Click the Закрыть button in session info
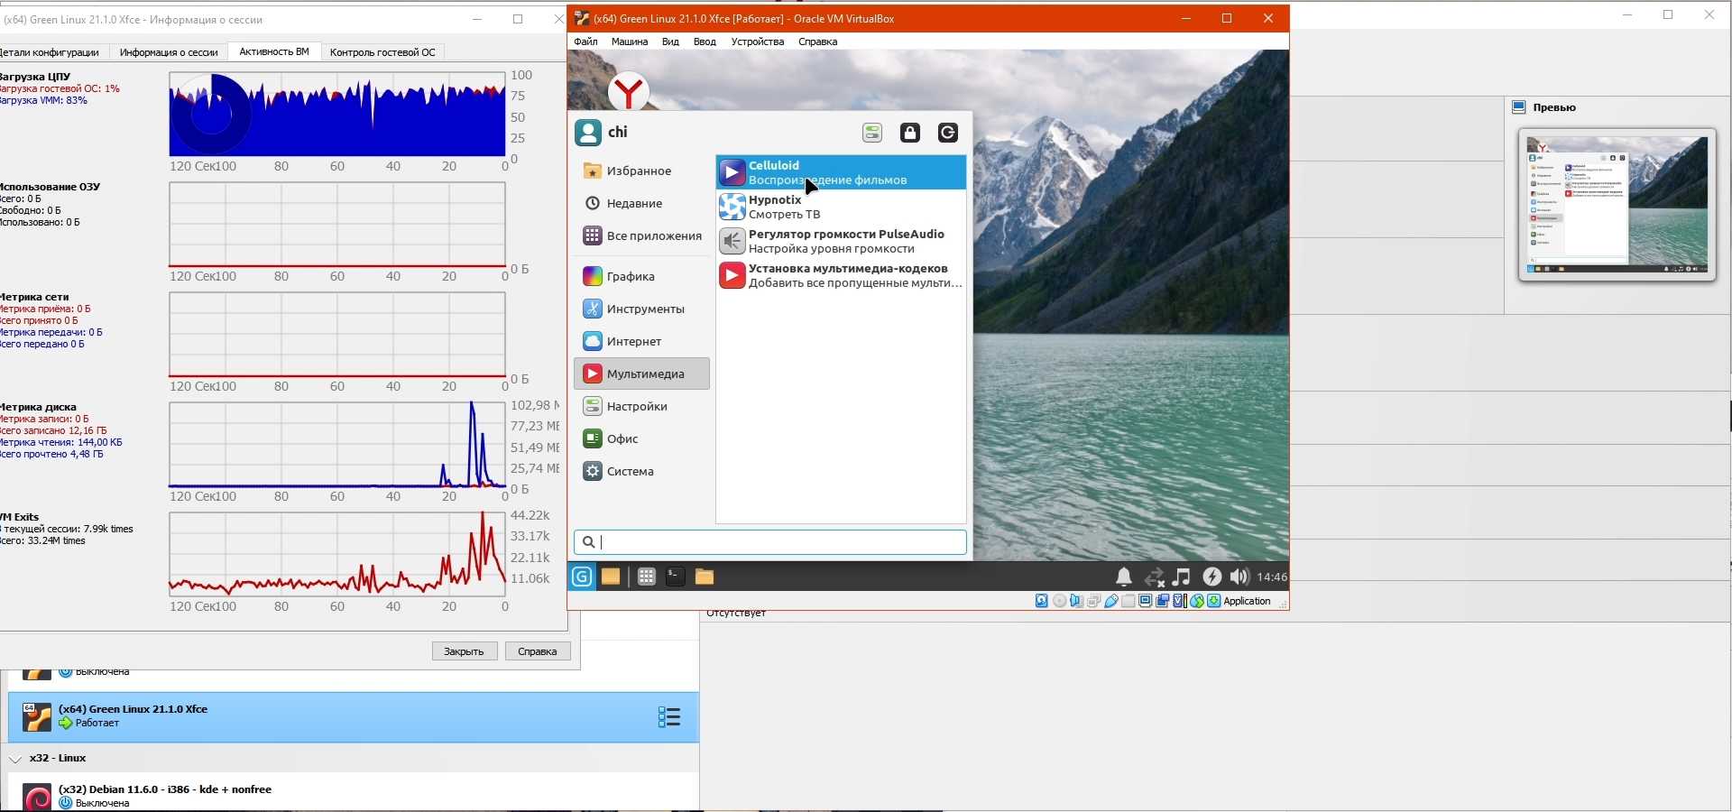The height and width of the screenshot is (812, 1732). click(465, 651)
